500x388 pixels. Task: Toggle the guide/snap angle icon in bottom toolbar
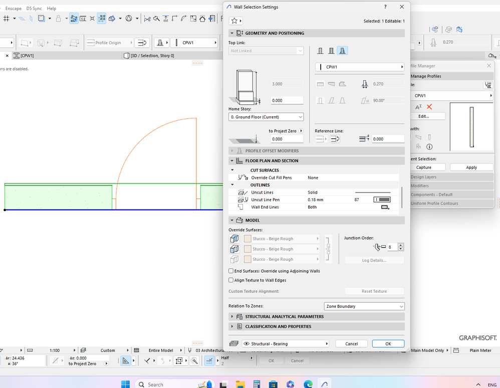126,361
